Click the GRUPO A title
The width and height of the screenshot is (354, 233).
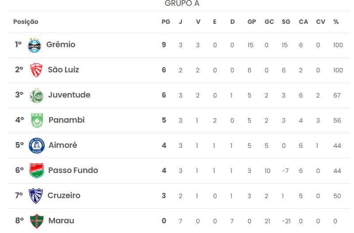(182, 4)
